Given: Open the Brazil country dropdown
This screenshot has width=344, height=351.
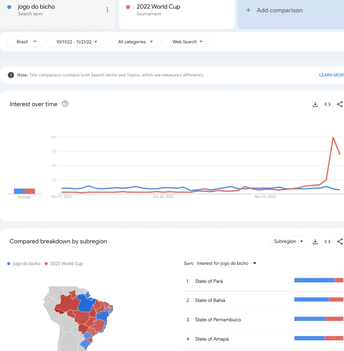Looking at the screenshot, I should [26, 42].
